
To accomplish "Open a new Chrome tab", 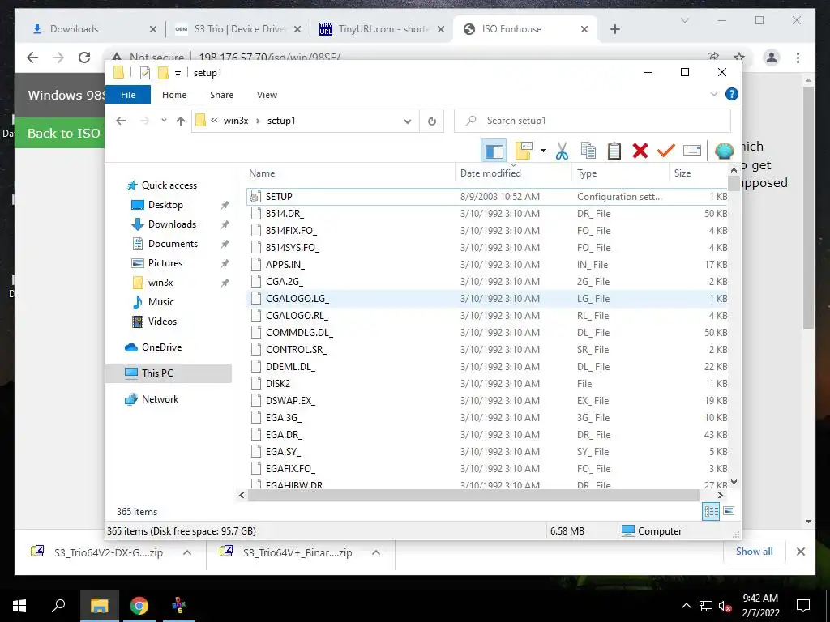I will point(614,29).
